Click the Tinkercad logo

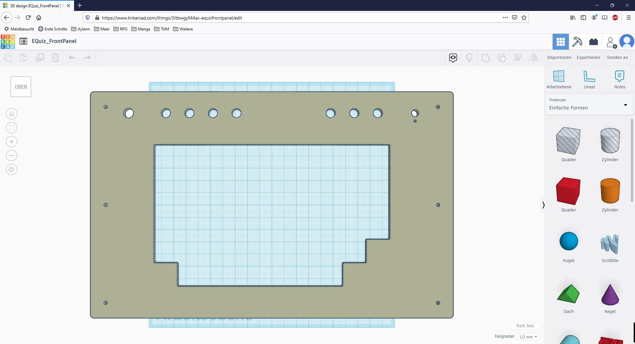8,42
